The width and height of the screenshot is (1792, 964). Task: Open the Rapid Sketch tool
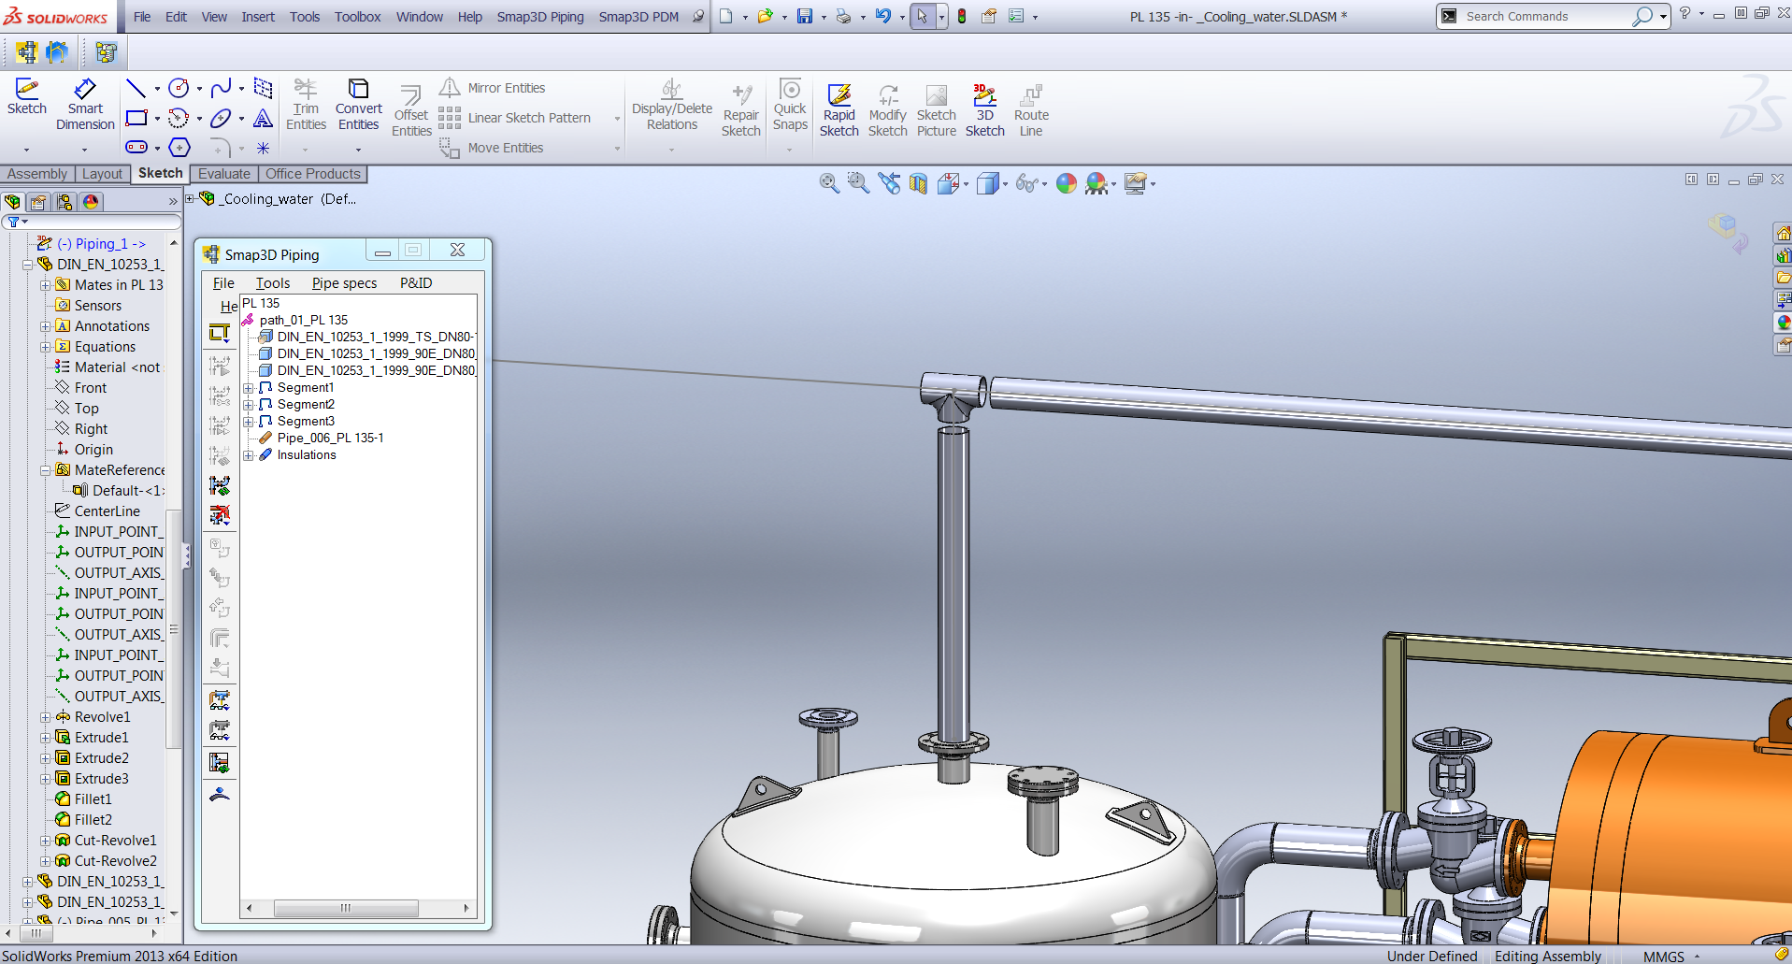(x=839, y=108)
